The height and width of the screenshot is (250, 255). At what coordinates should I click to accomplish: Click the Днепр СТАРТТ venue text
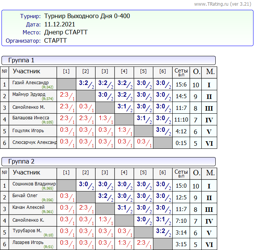pyautogui.click(x=66, y=32)
